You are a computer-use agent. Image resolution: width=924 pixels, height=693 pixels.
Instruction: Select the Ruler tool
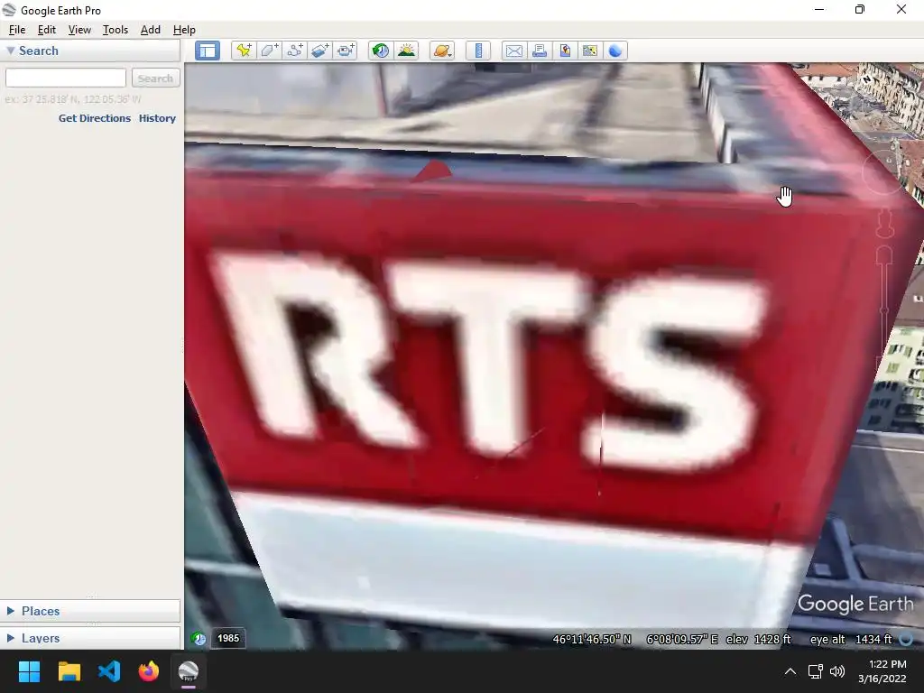(478, 51)
